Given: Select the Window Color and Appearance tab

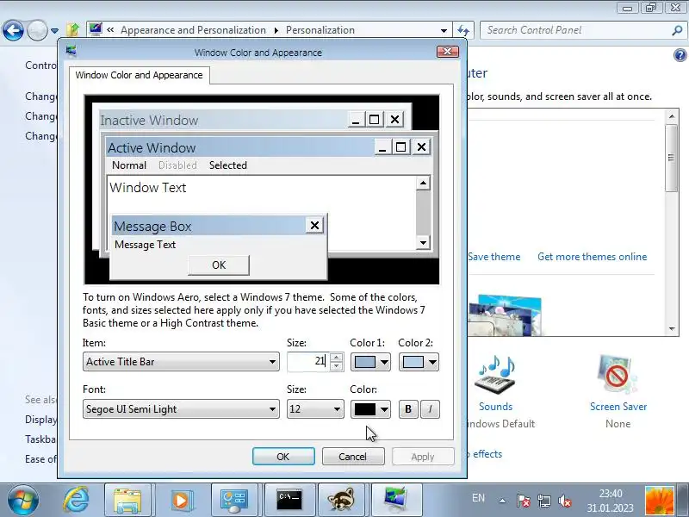Looking at the screenshot, I should point(139,75).
